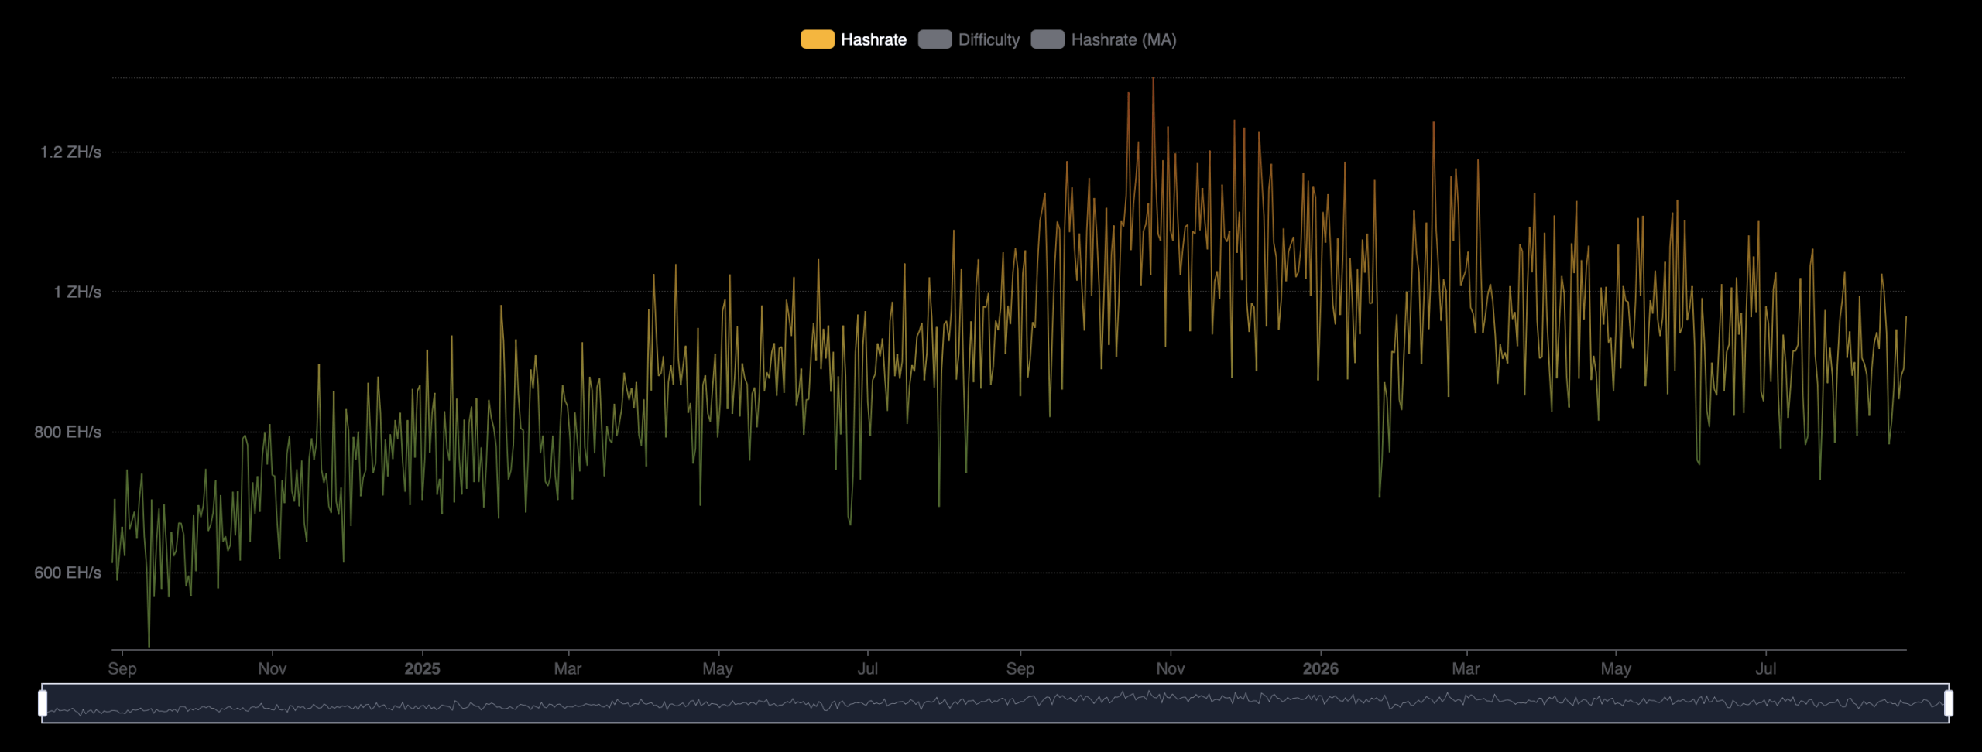Toggle the Difficulty legend swatch
The image size is (1982, 752).
click(x=934, y=39)
